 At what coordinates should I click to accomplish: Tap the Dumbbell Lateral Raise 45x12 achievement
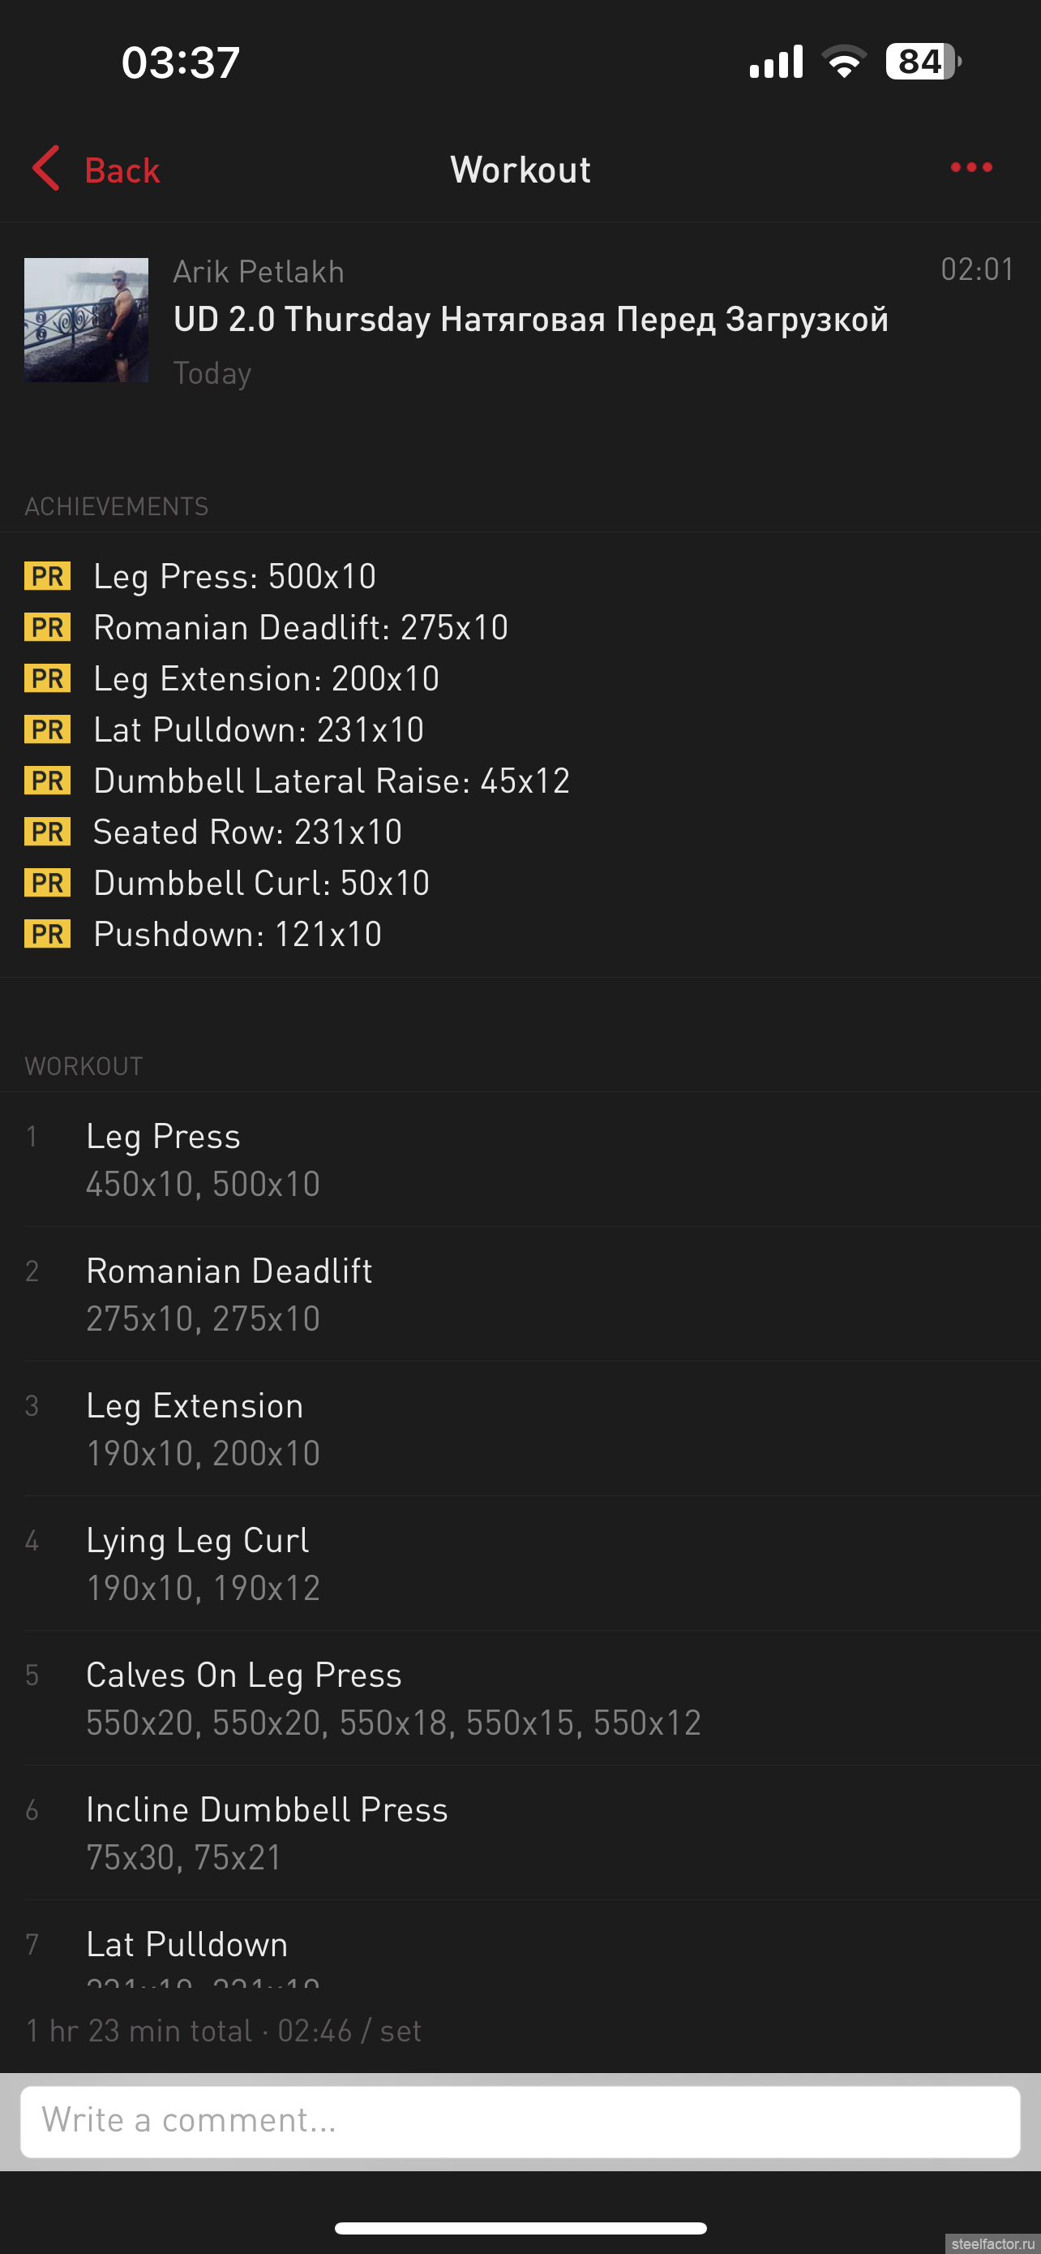332,781
